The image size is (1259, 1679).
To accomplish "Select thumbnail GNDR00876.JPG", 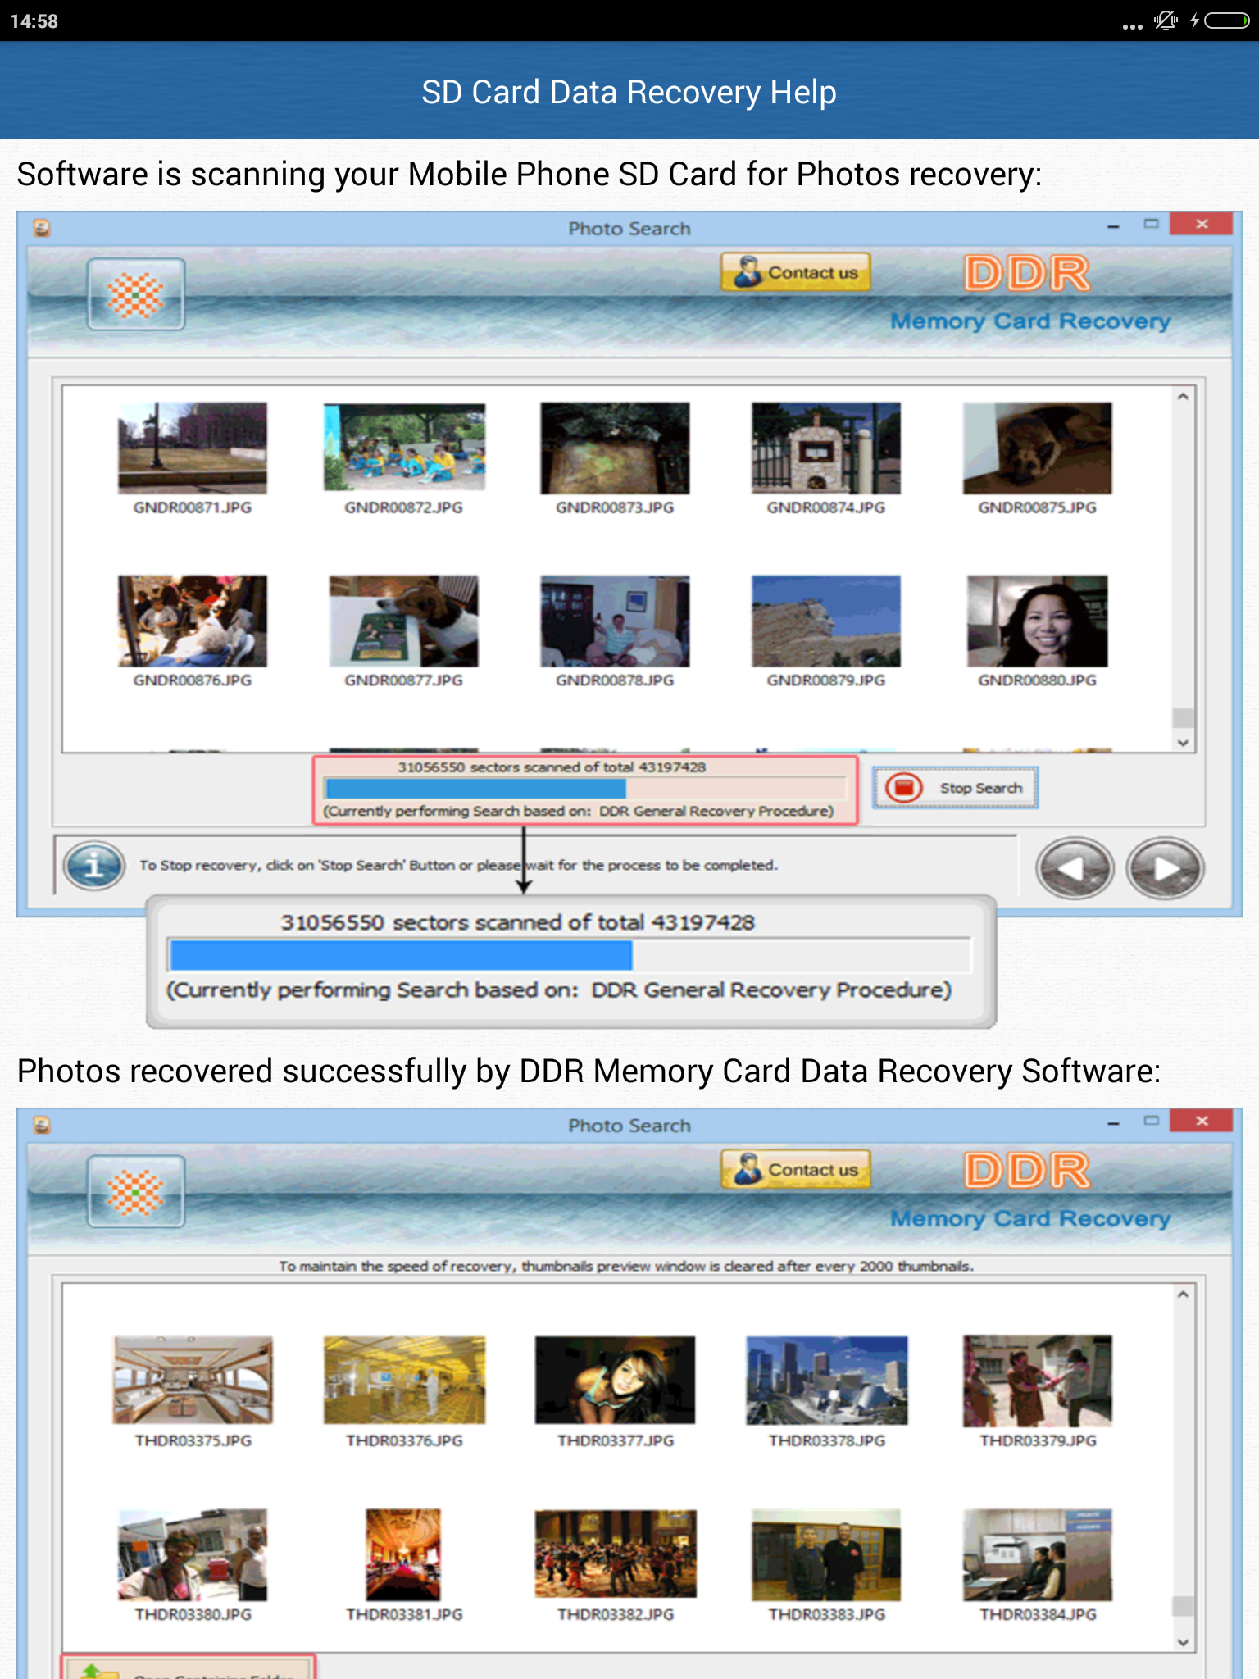I will pos(193,621).
